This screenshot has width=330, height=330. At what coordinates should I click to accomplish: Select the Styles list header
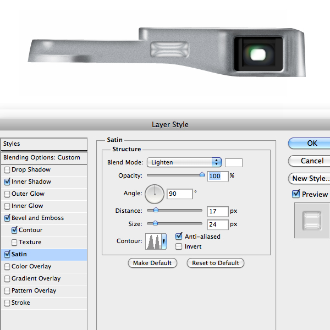[44, 144]
